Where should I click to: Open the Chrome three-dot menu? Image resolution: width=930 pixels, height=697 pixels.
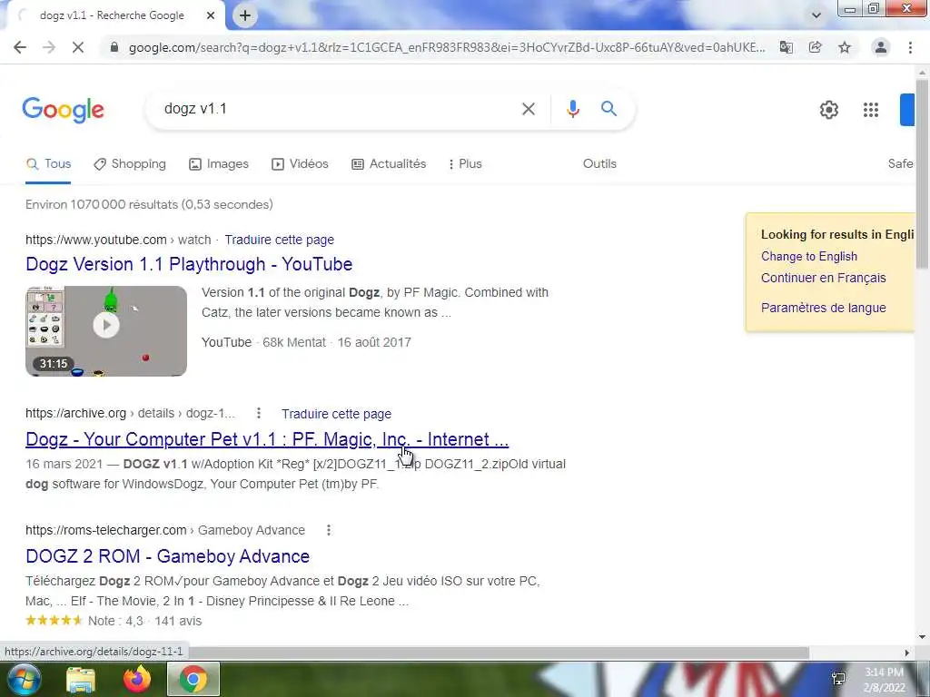tap(910, 47)
